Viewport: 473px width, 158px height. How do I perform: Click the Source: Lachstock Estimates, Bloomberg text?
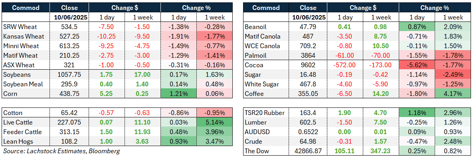pyautogui.click(x=61, y=151)
